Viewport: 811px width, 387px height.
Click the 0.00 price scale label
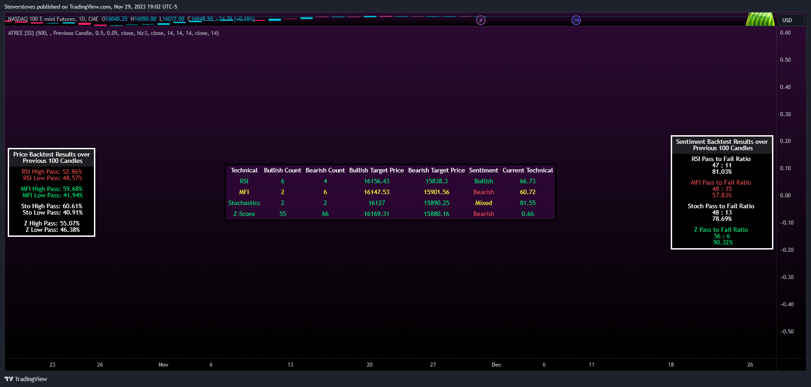(x=786, y=196)
